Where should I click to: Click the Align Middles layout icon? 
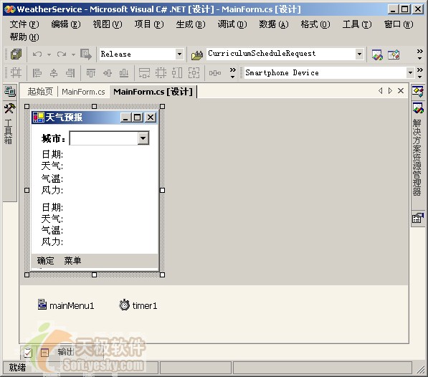tap(108, 73)
